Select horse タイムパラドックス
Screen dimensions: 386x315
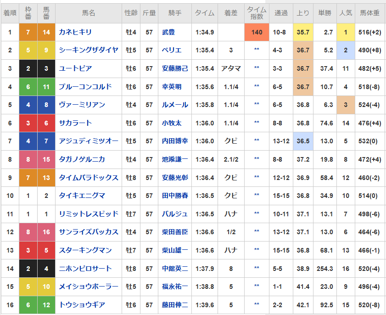pos(89,178)
